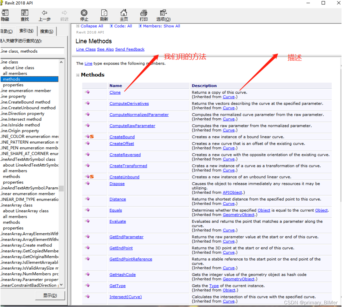Click the method icon beside GetHashCode
342x308 pixels.
pyautogui.click(x=87, y=274)
